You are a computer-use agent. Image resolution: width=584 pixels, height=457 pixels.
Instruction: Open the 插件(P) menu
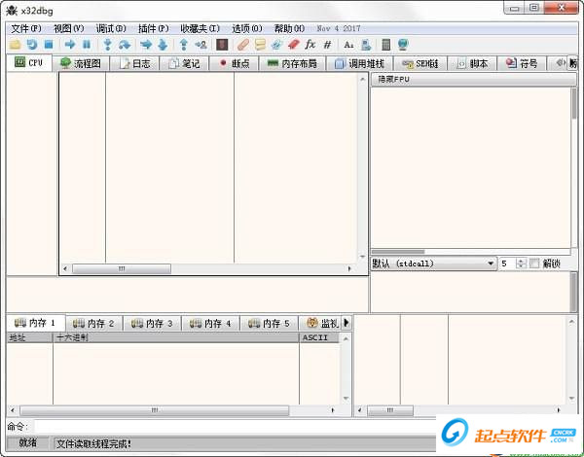tap(153, 28)
